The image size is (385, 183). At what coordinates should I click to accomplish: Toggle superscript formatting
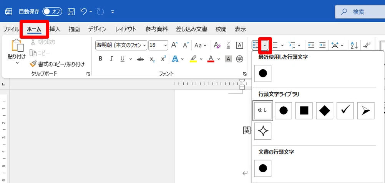tap(164, 59)
